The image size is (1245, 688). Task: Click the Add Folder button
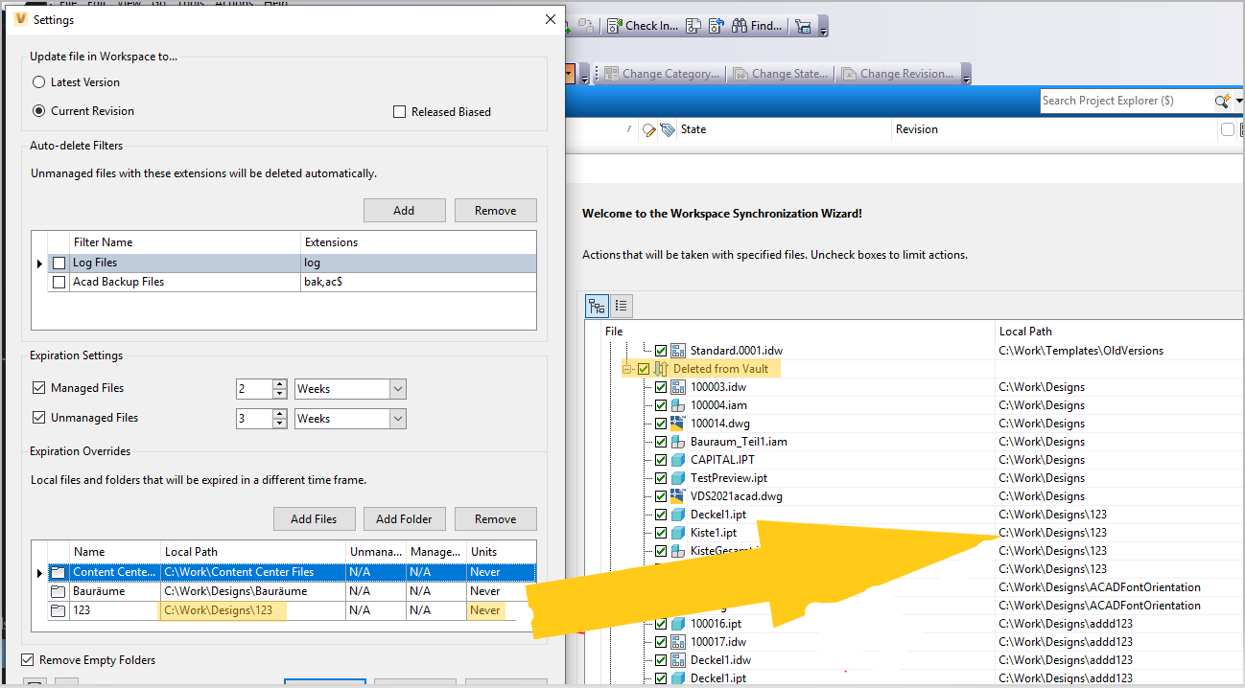(x=404, y=518)
